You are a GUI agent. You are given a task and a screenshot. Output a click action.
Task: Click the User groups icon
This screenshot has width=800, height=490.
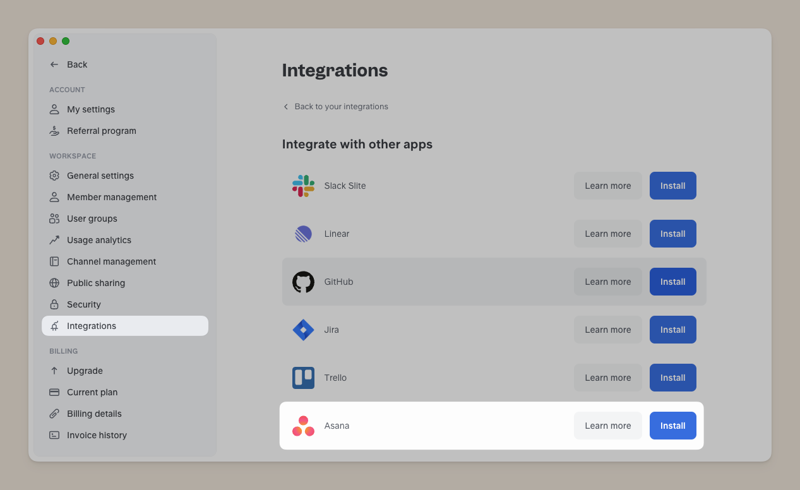point(54,218)
